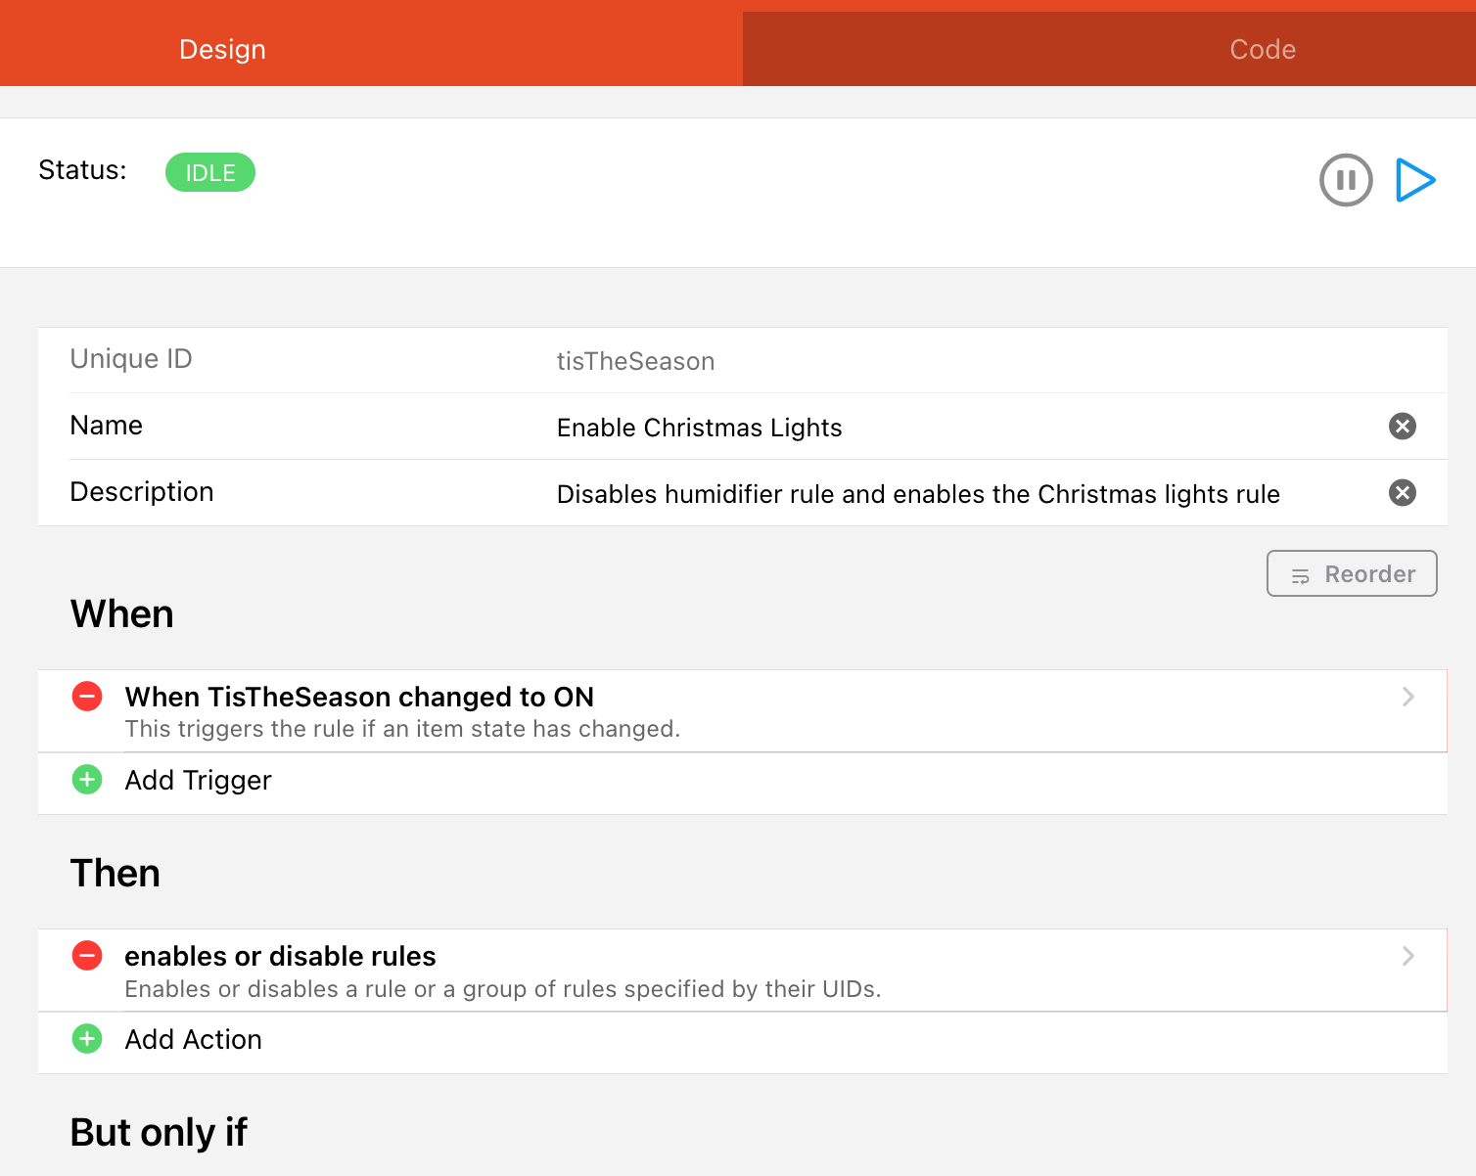Viewport: 1476px width, 1176px height.
Task: Click the IDLE status badge
Action: [x=209, y=172]
